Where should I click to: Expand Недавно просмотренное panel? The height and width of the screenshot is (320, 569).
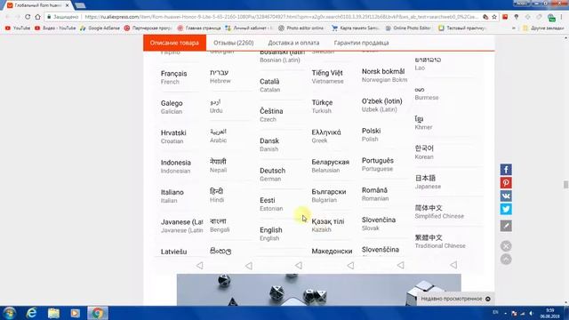pos(455,299)
